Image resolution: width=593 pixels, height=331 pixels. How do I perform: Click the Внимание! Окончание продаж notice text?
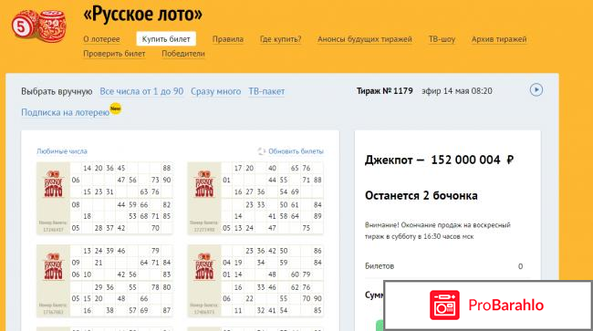coord(438,231)
